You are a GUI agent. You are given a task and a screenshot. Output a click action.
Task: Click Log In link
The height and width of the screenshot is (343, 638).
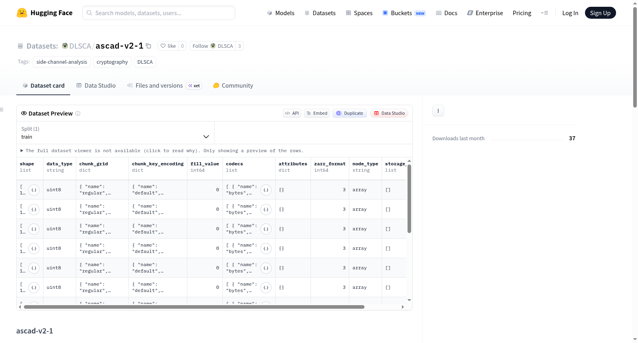[570, 13]
